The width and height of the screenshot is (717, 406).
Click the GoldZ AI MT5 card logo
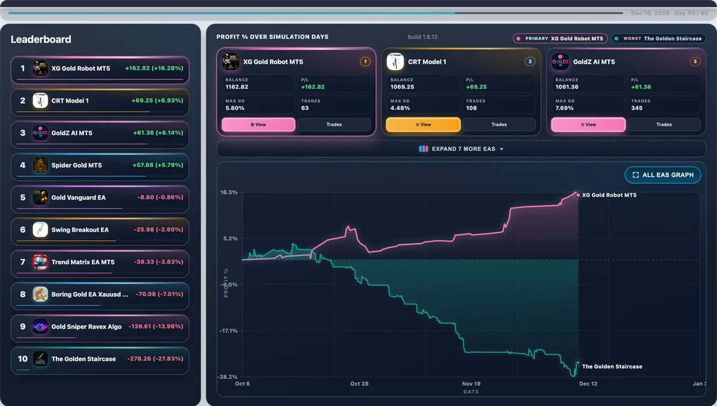pos(560,62)
